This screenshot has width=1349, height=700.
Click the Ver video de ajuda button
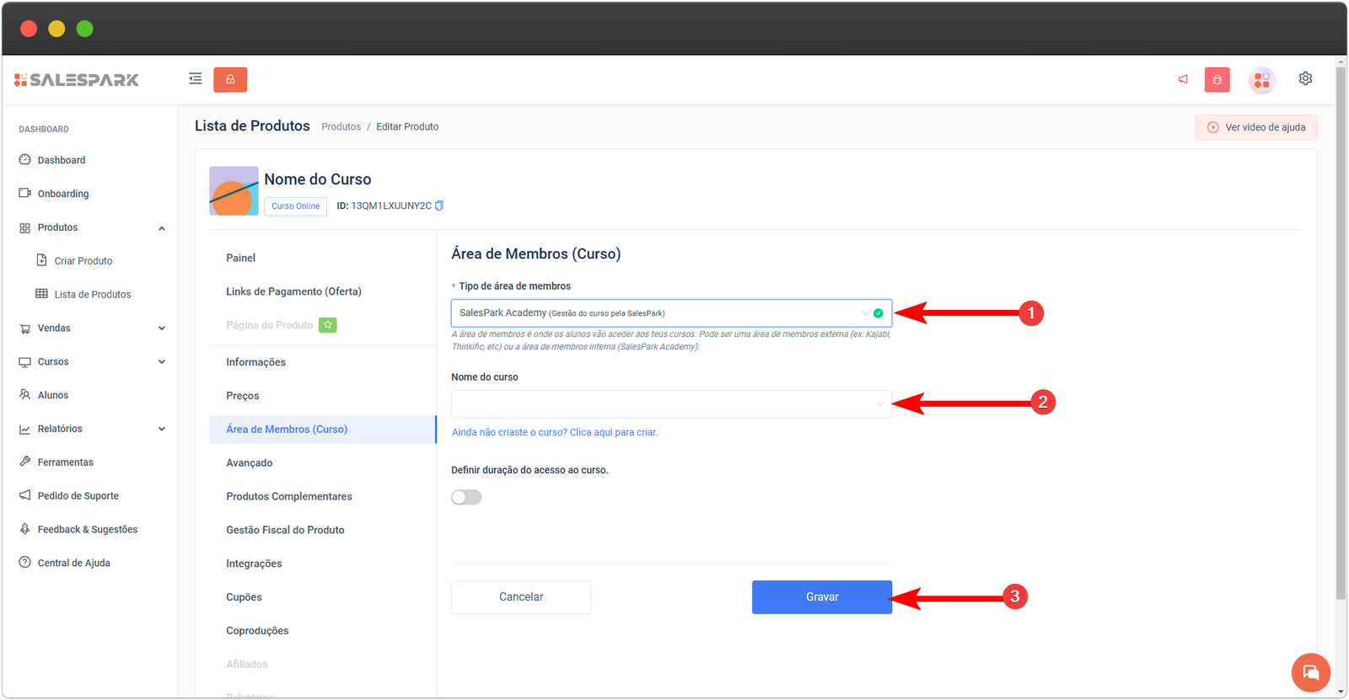coord(1255,127)
